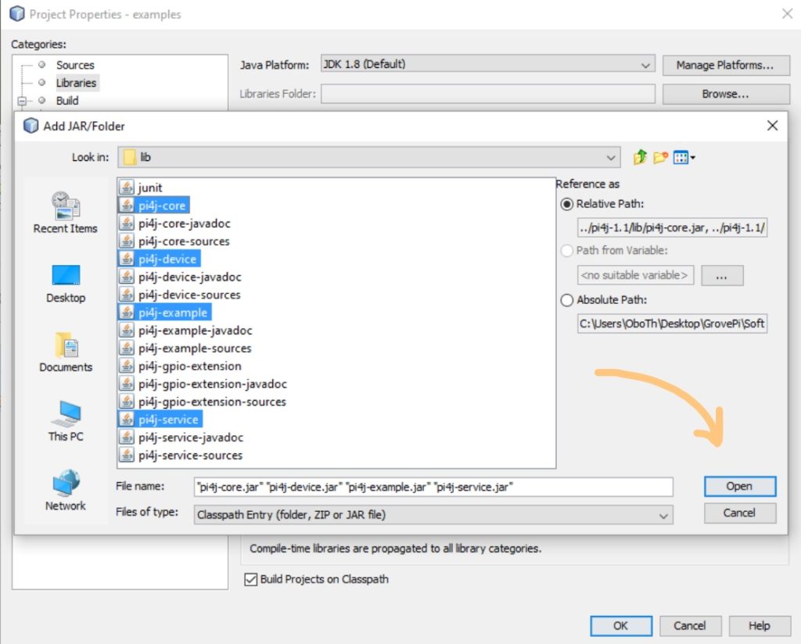This screenshot has width=801, height=644.
Task: Click the pi4j-device-sources jar icon
Action: (x=127, y=295)
